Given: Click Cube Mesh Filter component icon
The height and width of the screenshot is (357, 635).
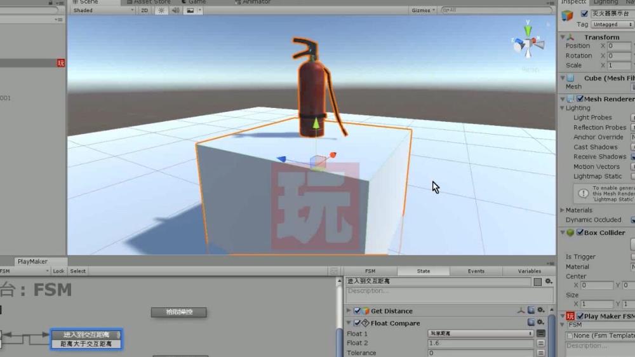Looking at the screenshot, I should pos(571,77).
